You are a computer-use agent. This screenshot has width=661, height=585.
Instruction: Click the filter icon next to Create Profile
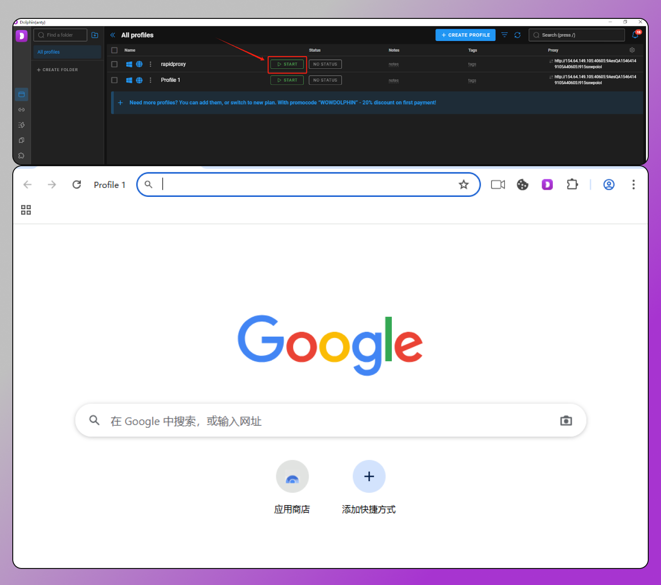click(504, 35)
